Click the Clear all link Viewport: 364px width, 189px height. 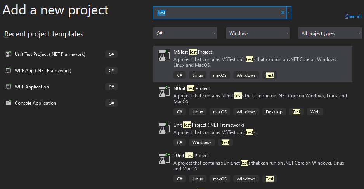coord(353,16)
